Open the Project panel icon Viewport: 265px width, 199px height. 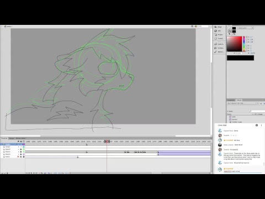[215, 35]
